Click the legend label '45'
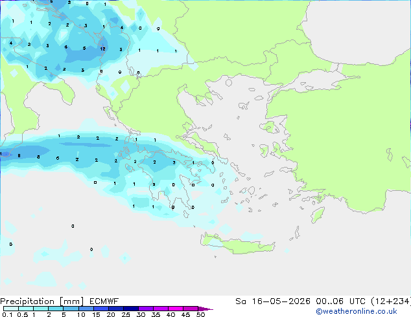The image size is (411, 317). 186,314
